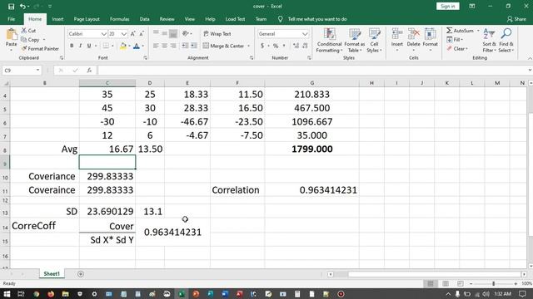The height and width of the screenshot is (299, 533).
Task: Open the number format General dropdown
Action: tap(305, 34)
